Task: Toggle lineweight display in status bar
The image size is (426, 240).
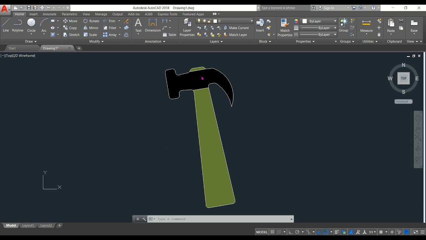Action: (337, 232)
